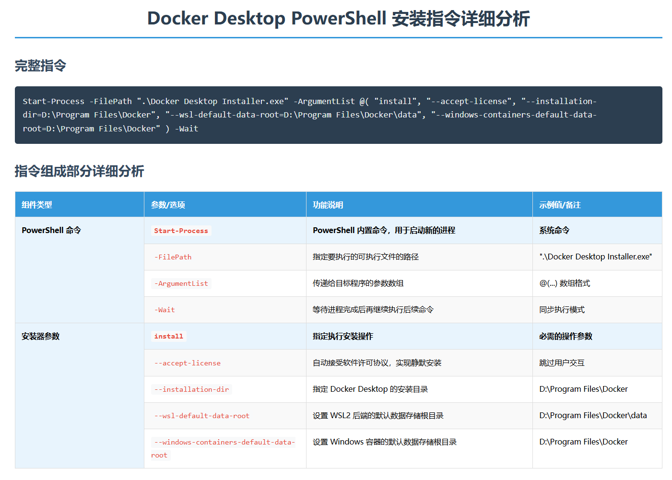Click the '-ArgumentList' code tag
Viewport: 672px width, 480px height.
[x=181, y=283]
